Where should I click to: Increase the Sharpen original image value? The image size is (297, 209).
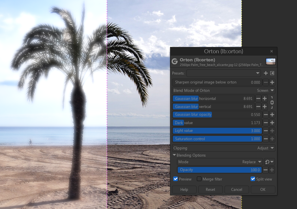click(x=272, y=82)
